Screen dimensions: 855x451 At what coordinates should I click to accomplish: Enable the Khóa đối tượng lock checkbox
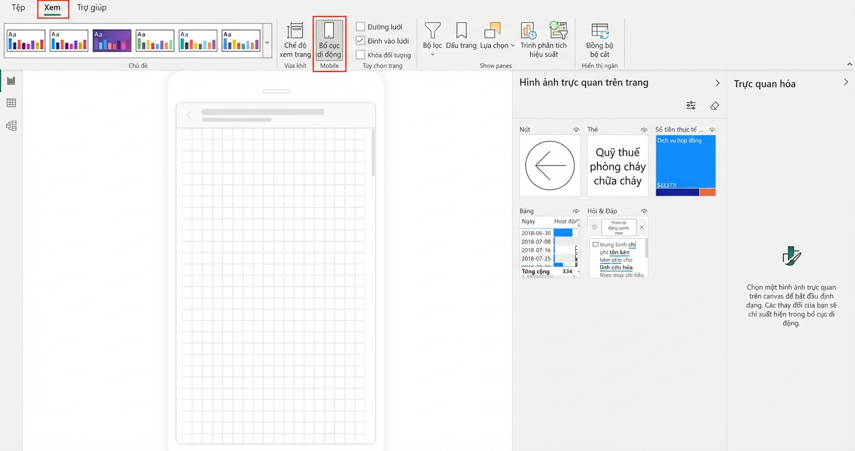coord(360,55)
